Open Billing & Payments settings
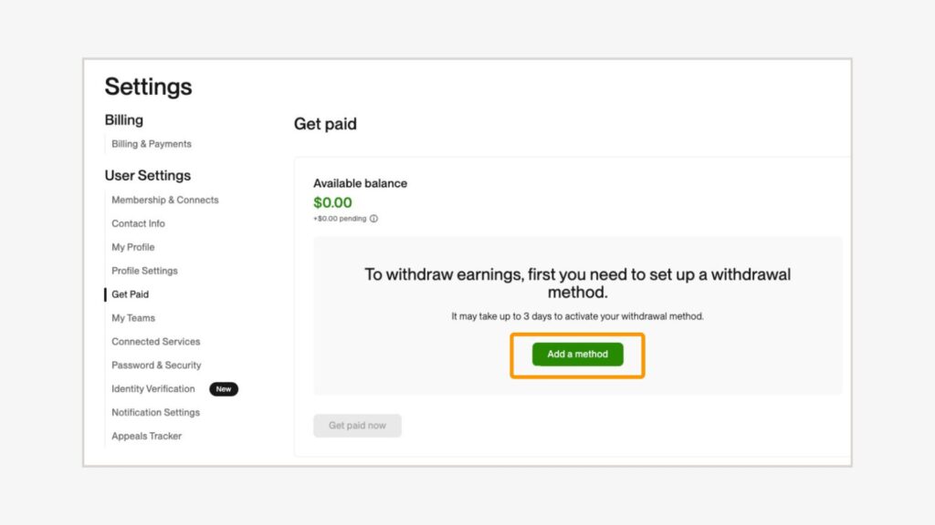 click(x=152, y=144)
